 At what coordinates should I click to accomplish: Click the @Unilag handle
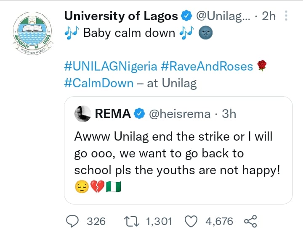(x=223, y=17)
